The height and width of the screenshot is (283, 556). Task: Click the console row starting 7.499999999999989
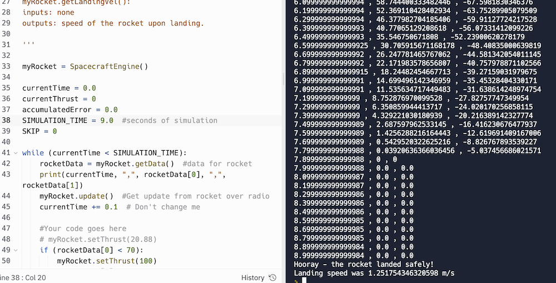click(x=415, y=124)
